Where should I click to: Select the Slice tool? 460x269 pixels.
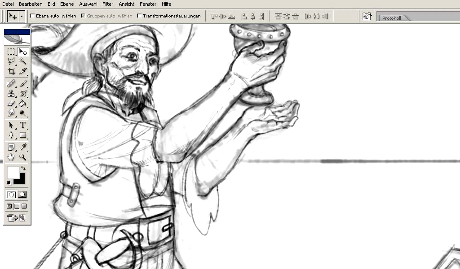pos(22,71)
